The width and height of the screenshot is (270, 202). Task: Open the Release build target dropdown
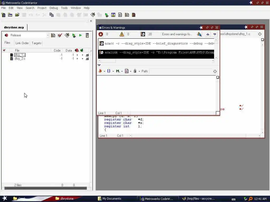pyautogui.click(x=26, y=35)
